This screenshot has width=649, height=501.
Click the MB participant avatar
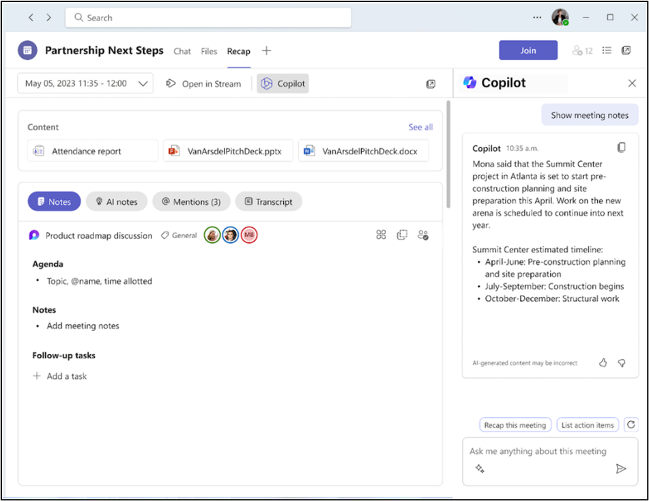[249, 235]
